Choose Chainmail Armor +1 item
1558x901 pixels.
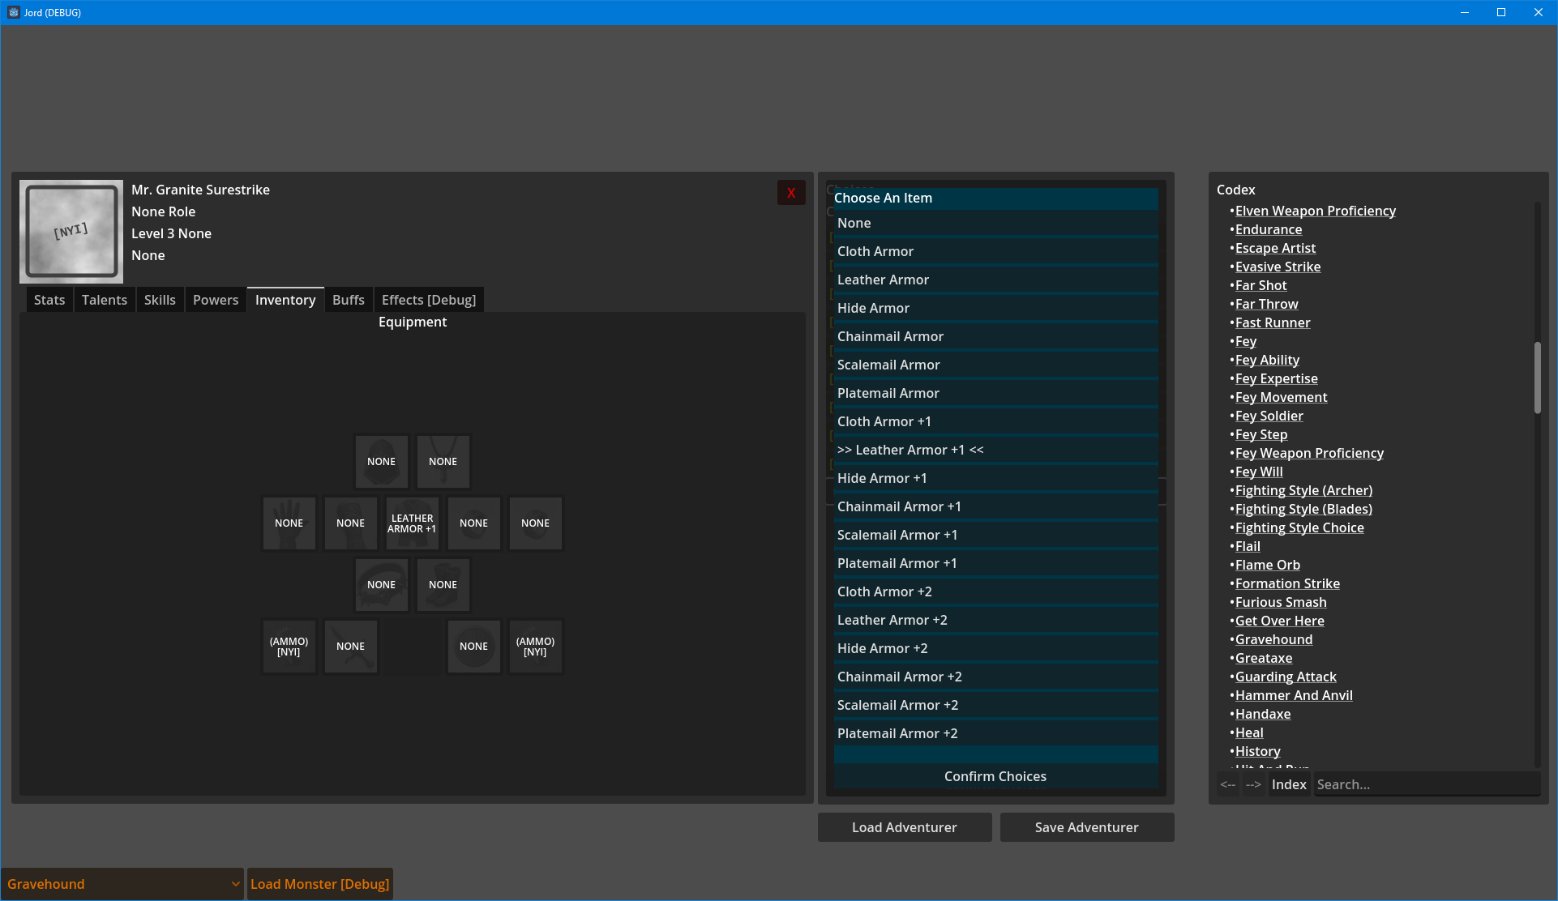pyautogui.click(x=995, y=506)
